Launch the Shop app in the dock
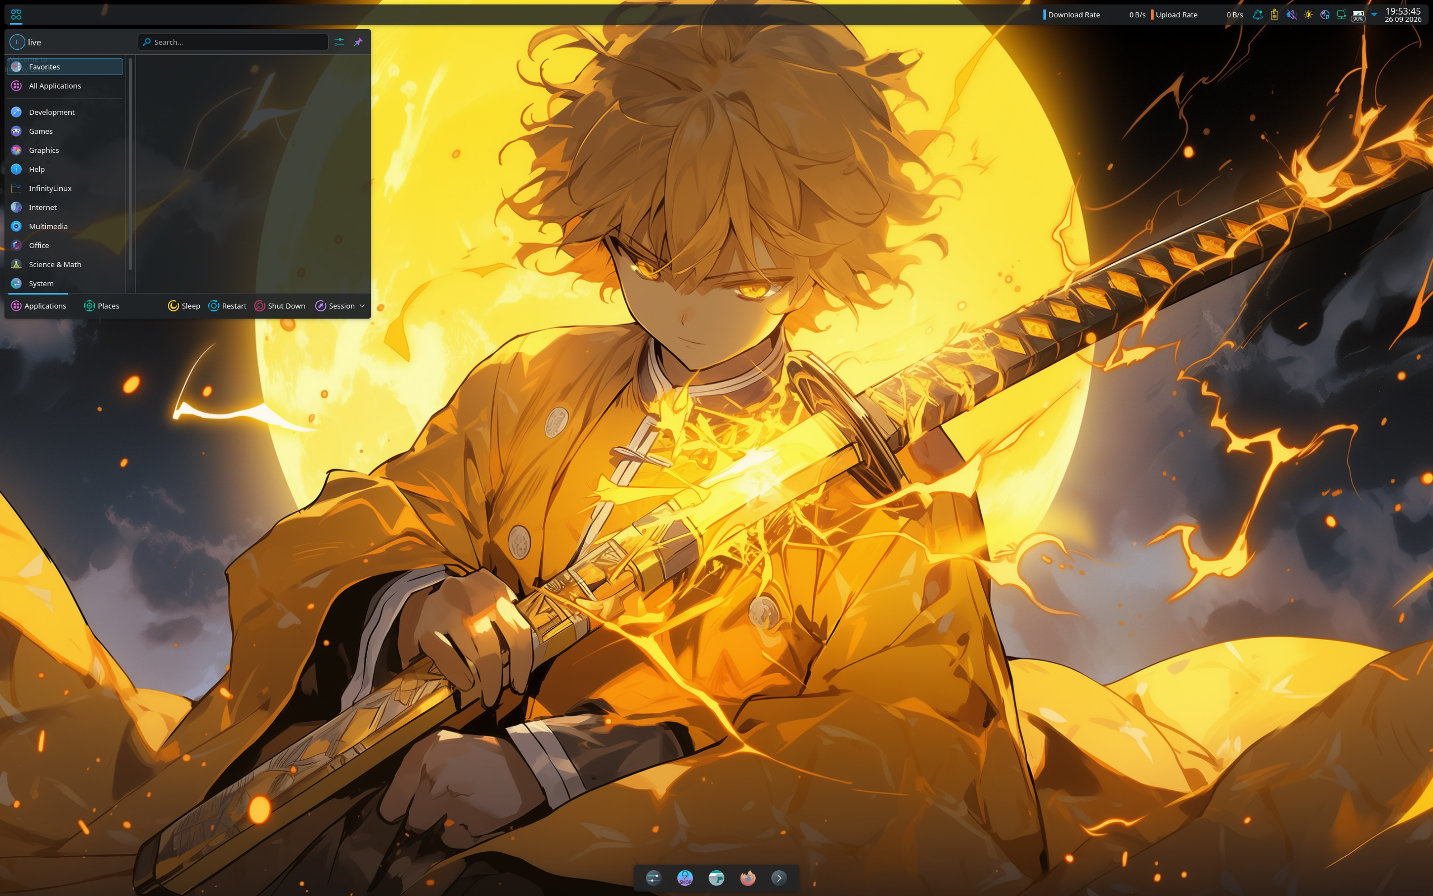The width and height of the screenshot is (1433, 896). [685, 878]
